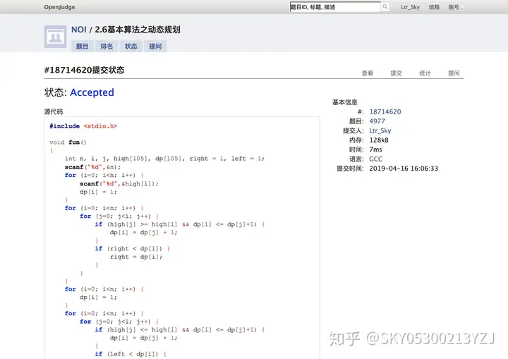Open the Ltr_Sky user menu in the header
Viewport: 508px width, 359px height.
[410, 7]
